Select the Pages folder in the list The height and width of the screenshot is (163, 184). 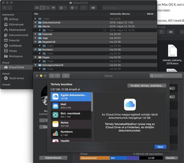pos(95,57)
